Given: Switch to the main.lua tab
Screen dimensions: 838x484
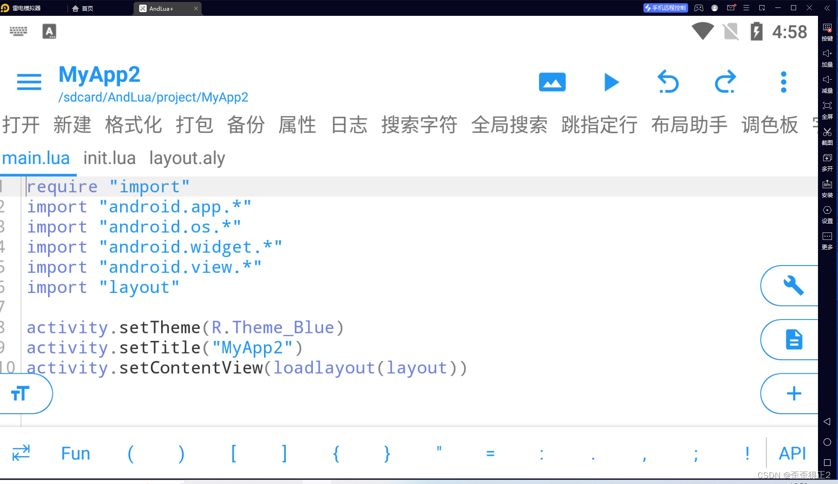Looking at the screenshot, I should 36,158.
